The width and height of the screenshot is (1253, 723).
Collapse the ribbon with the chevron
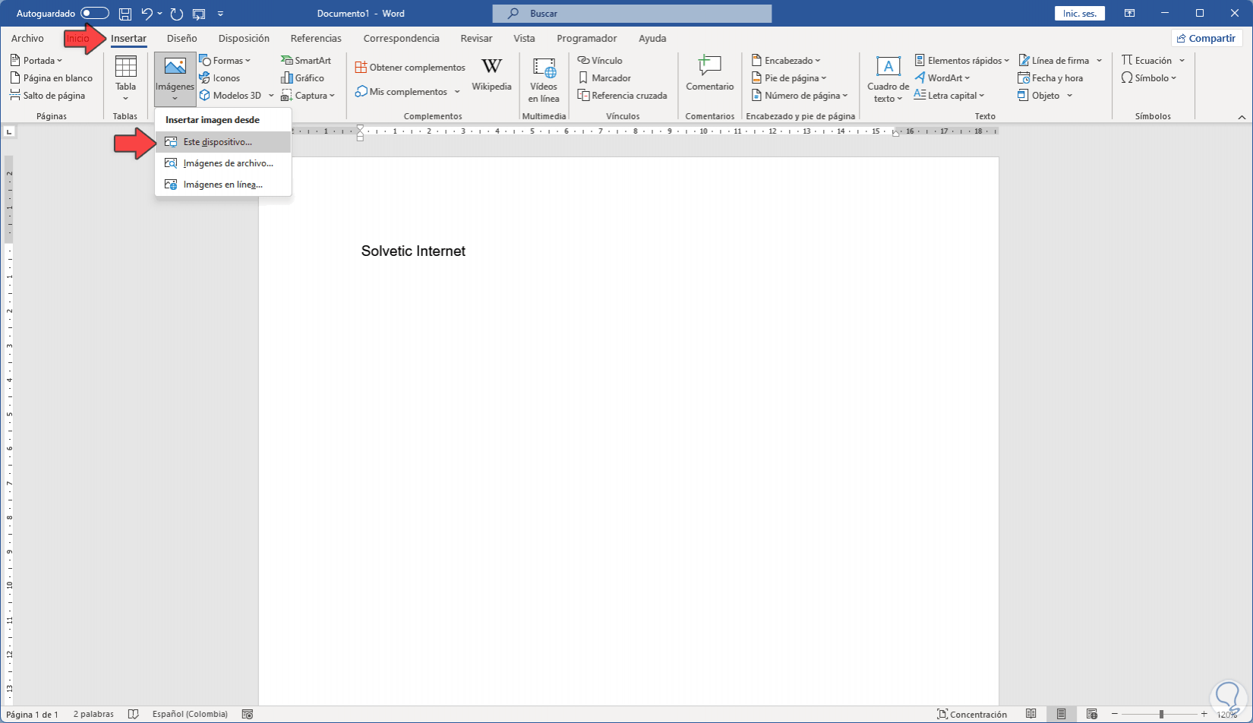[1242, 117]
